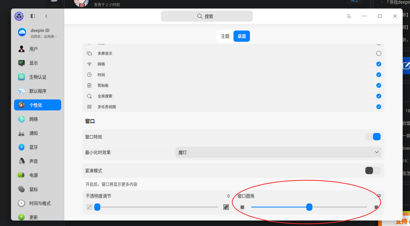
Task: Click the 声音 speaker icon
Action: pyautogui.click(x=21, y=161)
